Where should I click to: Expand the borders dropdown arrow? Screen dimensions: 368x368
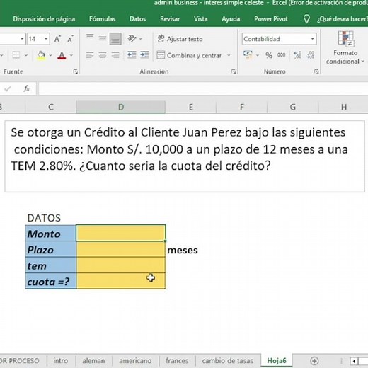pyautogui.click(x=26, y=55)
